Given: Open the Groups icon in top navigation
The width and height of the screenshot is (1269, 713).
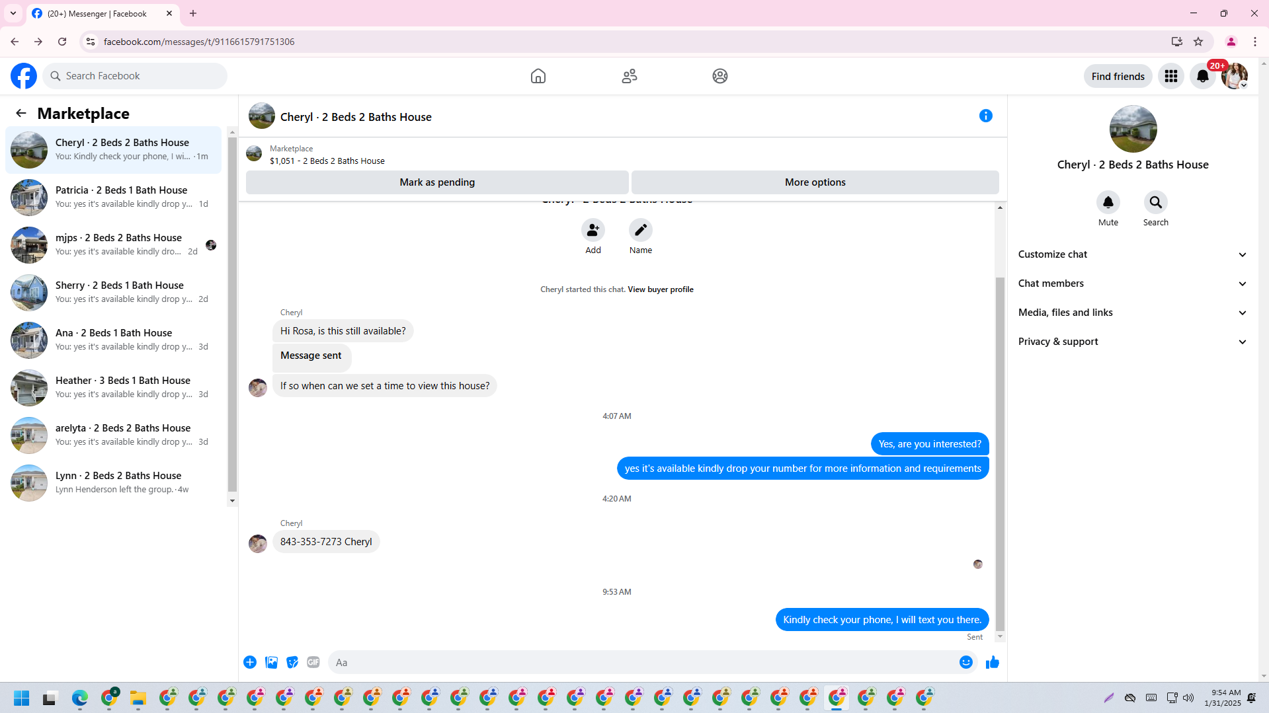Looking at the screenshot, I should [720, 76].
